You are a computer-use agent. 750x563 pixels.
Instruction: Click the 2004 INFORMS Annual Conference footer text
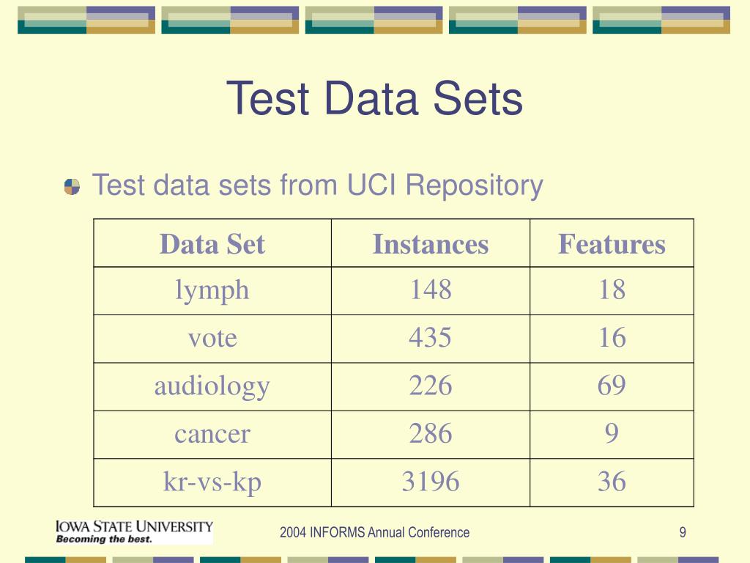tap(374, 532)
